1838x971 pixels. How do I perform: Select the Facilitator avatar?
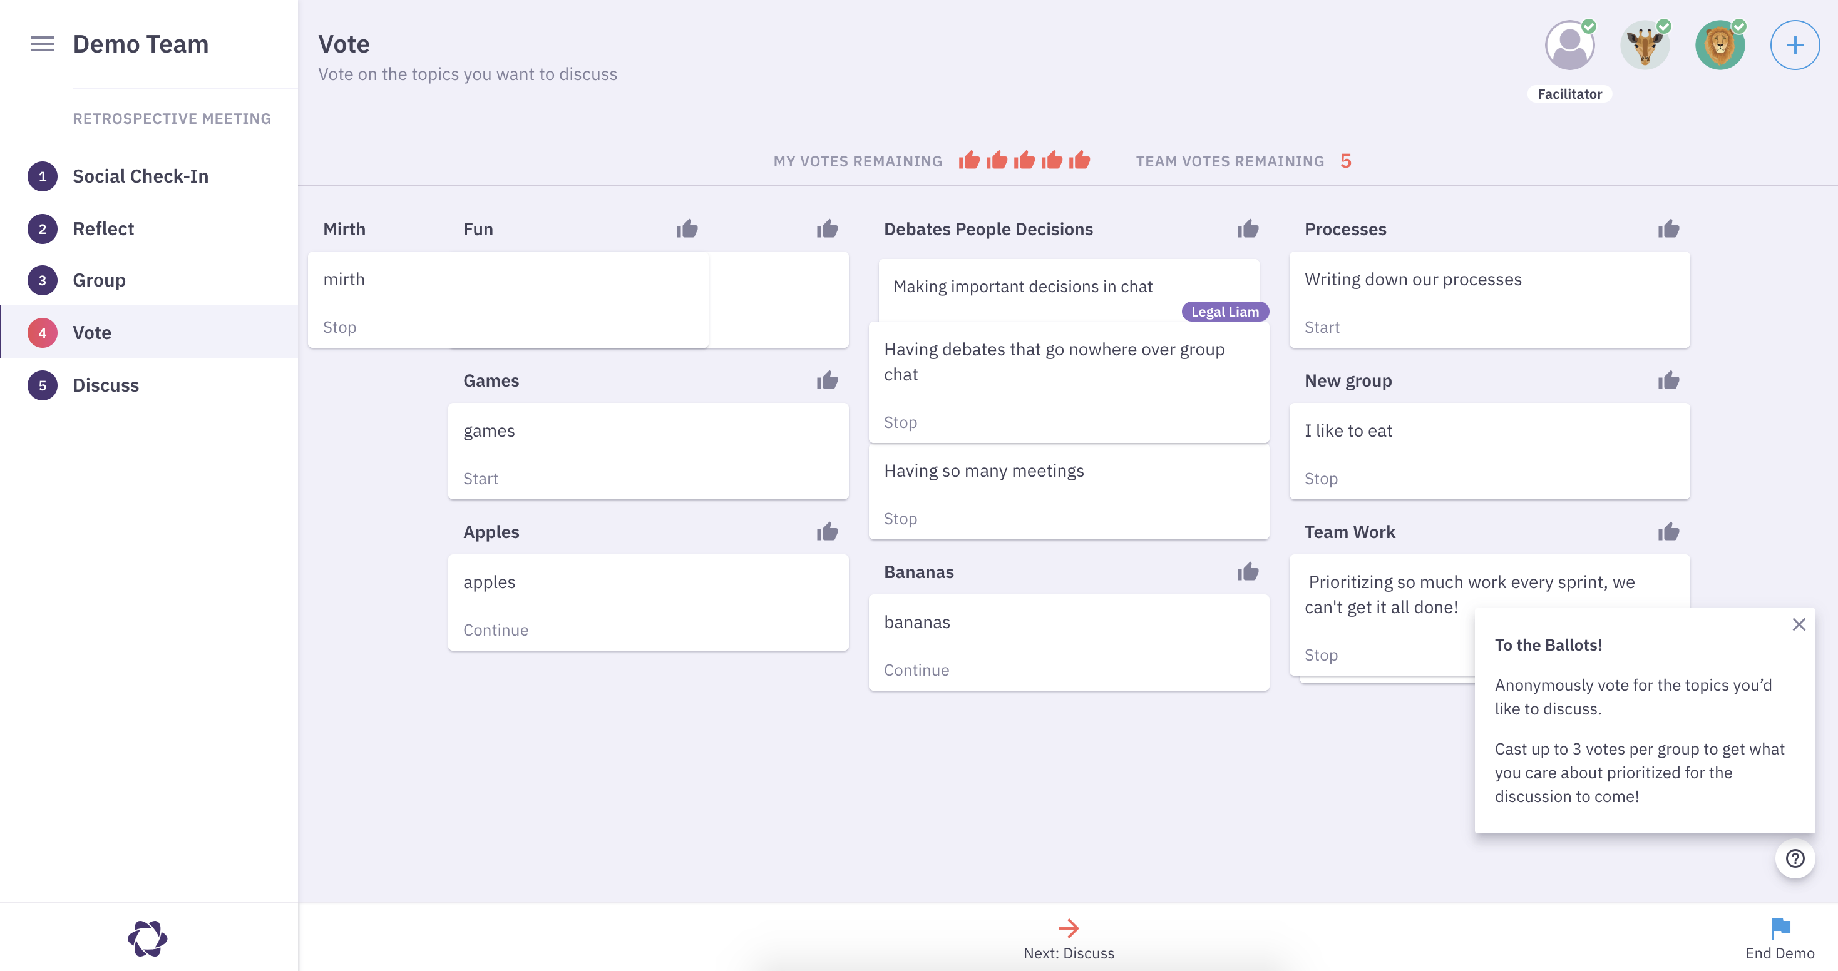pyautogui.click(x=1569, y=46)
